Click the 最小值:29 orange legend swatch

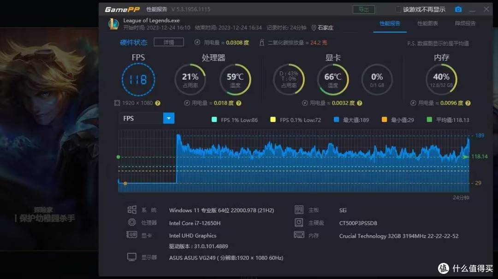[x=384, y=120]
